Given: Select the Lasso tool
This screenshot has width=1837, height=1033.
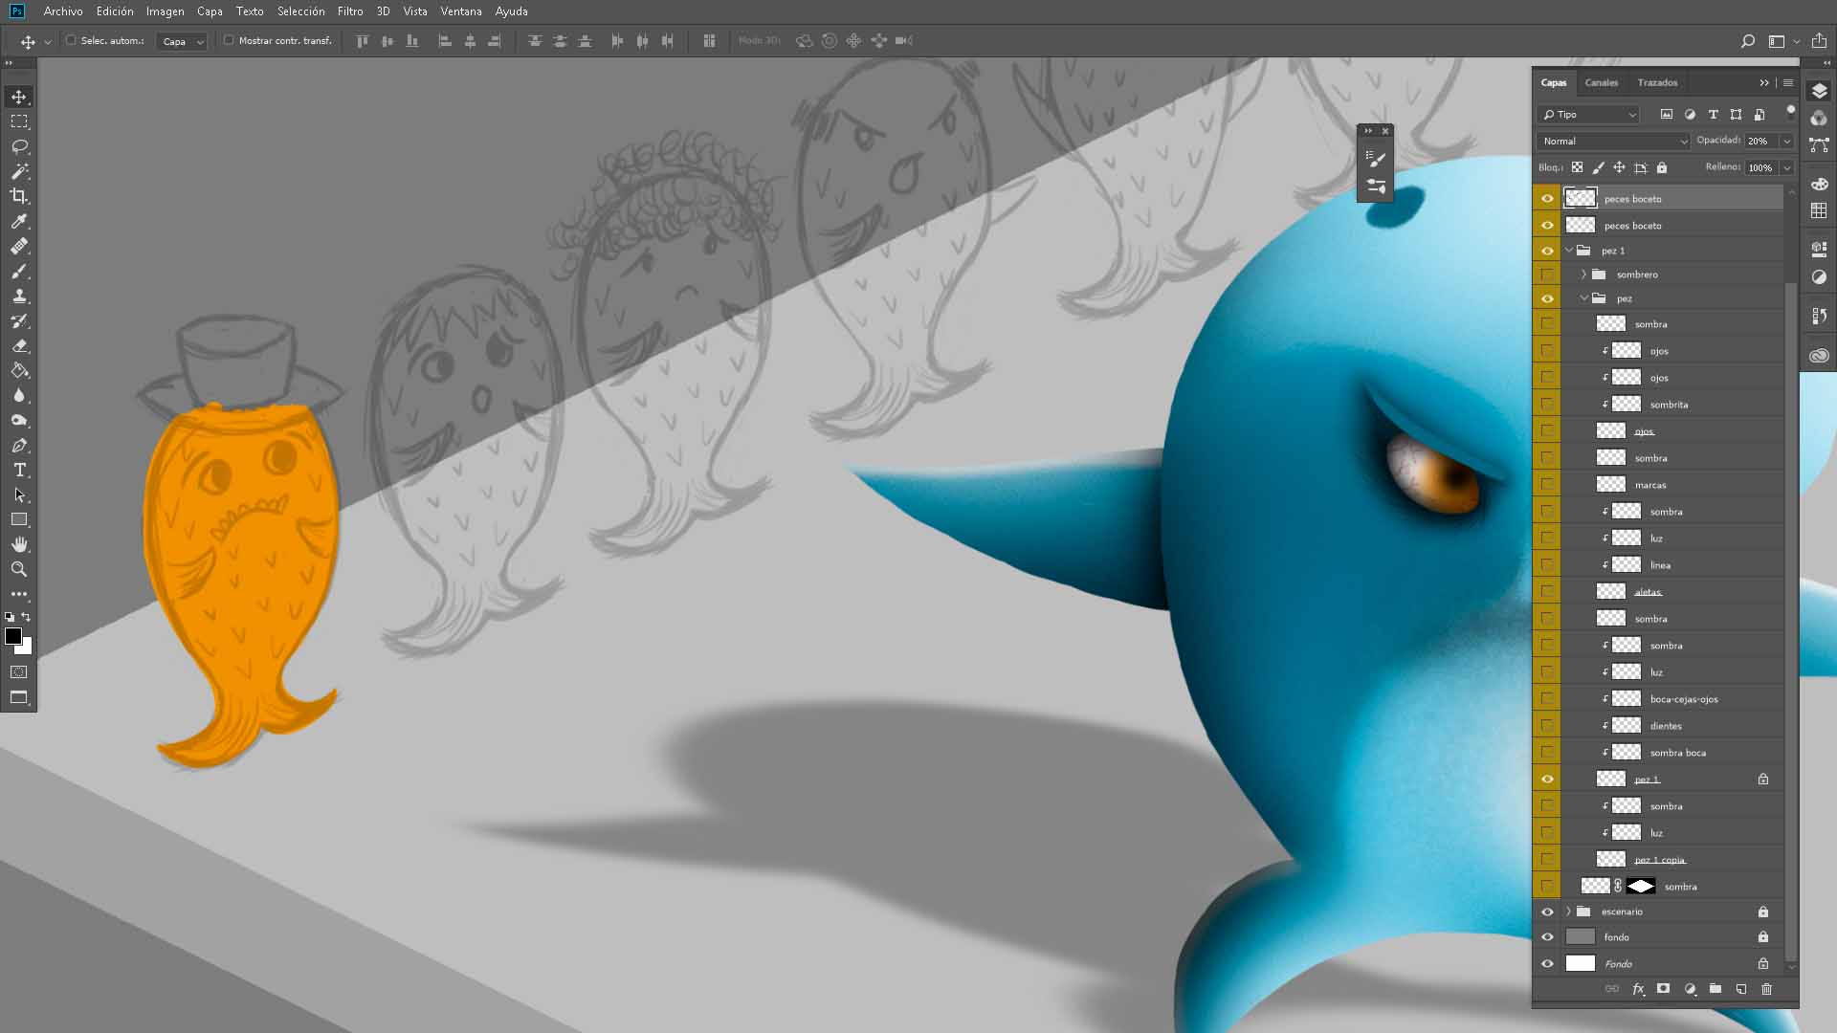Looking at the screenshot, I should point(19,146).
